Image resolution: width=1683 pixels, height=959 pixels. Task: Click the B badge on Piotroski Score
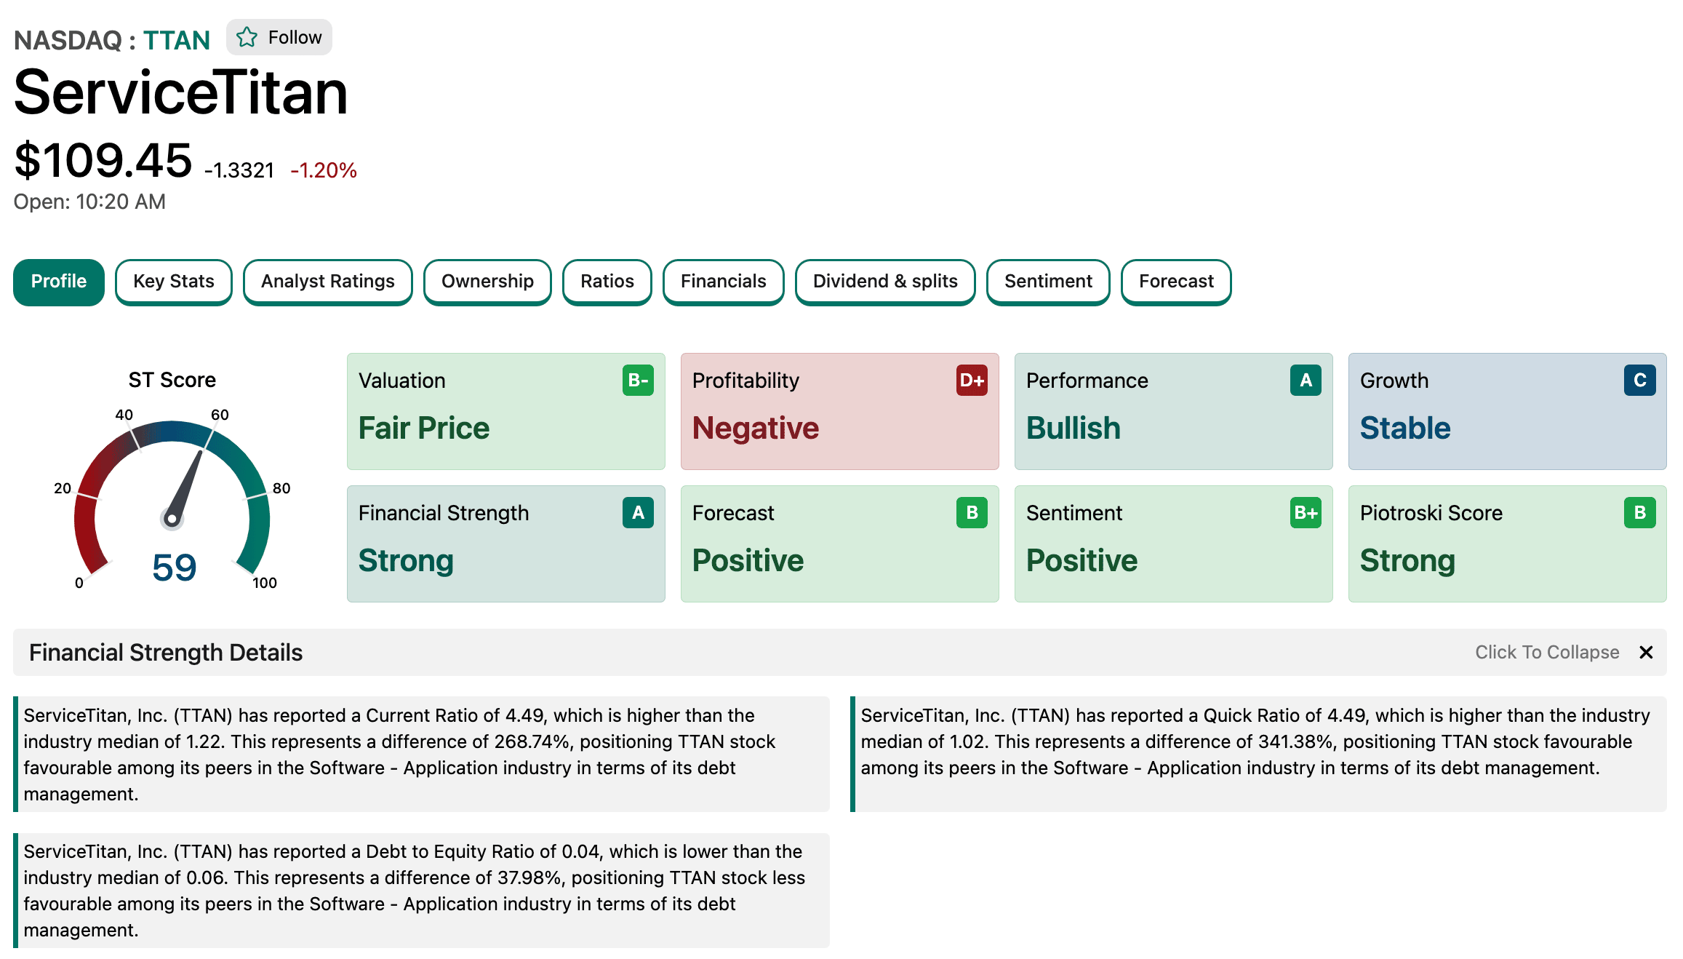point(1639,513)
